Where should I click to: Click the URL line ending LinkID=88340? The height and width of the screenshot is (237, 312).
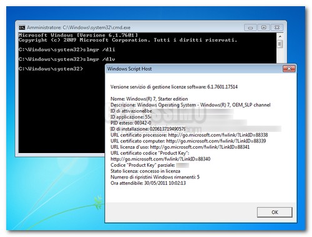pos(160,159)
